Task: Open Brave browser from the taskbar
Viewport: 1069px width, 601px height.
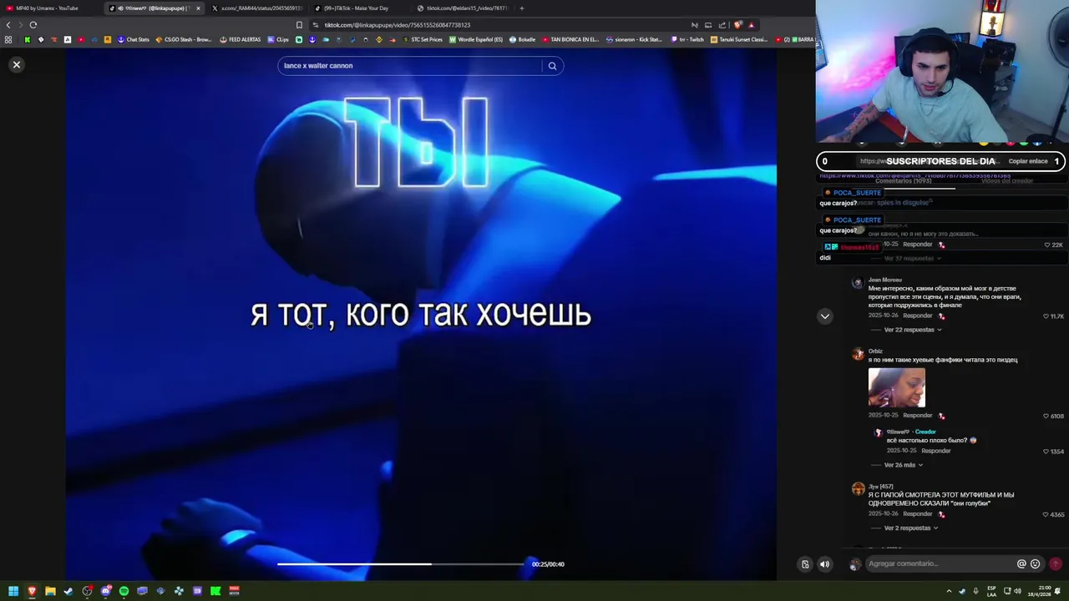Action: [32, 591]
